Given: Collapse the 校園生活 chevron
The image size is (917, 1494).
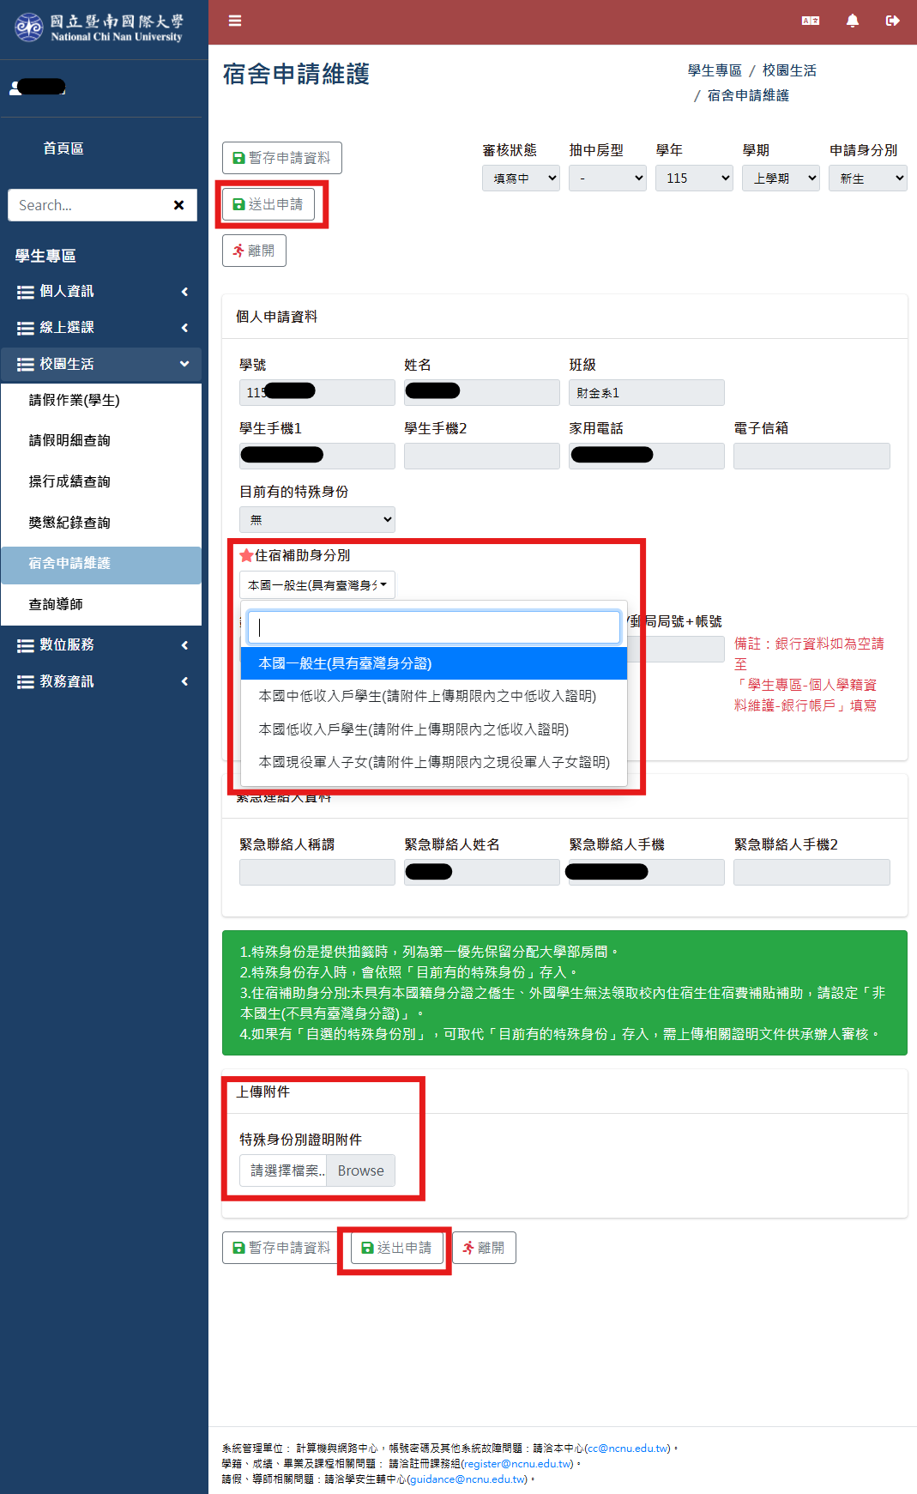Looking at the screenshot, I should coord(184,364).
